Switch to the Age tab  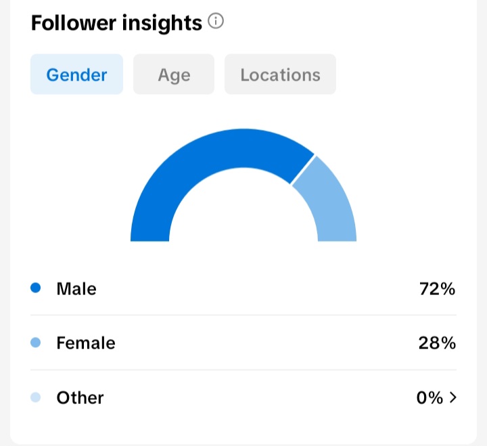click(x=174, y=74)
